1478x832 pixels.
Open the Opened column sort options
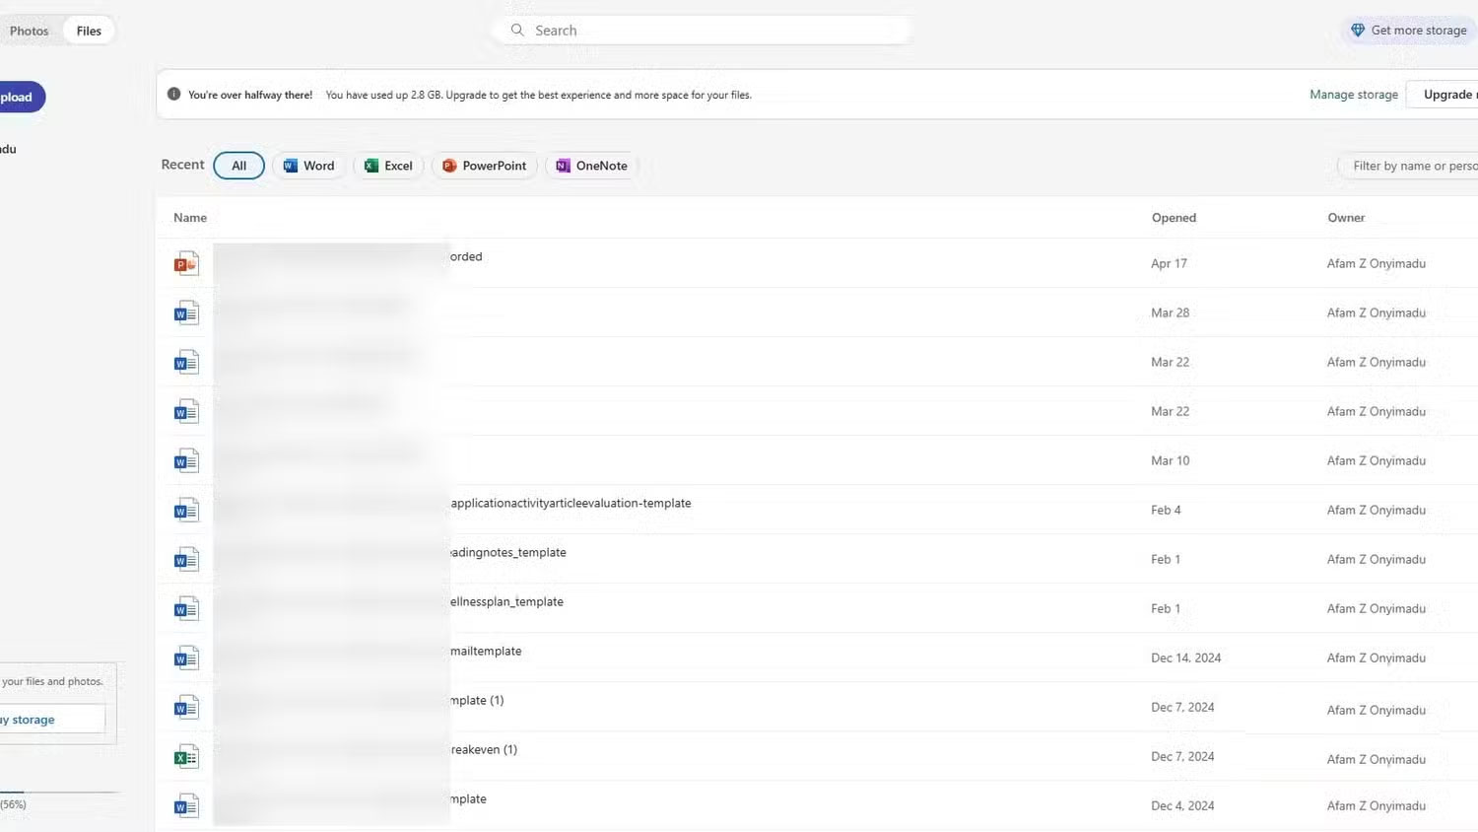tap(1174, 217)
